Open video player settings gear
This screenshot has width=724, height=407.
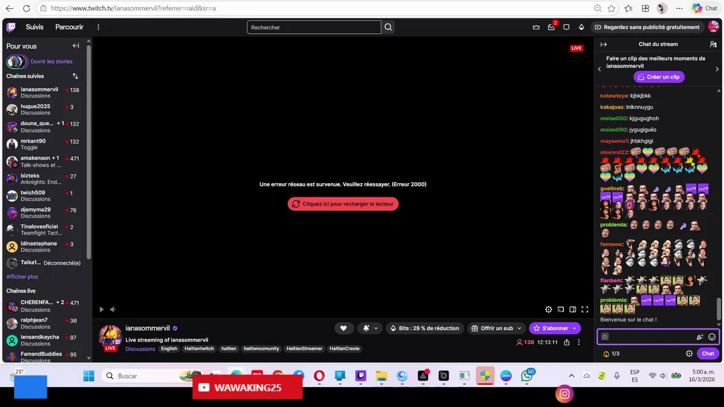pyautogui.click(x=549, y=309)
